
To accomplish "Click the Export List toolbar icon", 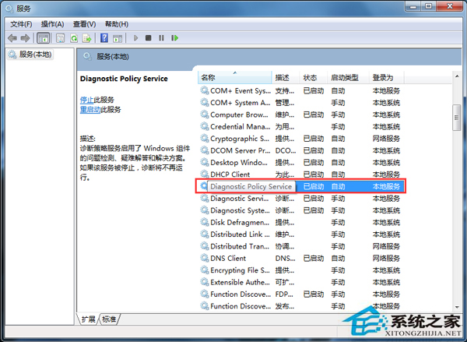I will pyautogui.click(x=87, y=38).
